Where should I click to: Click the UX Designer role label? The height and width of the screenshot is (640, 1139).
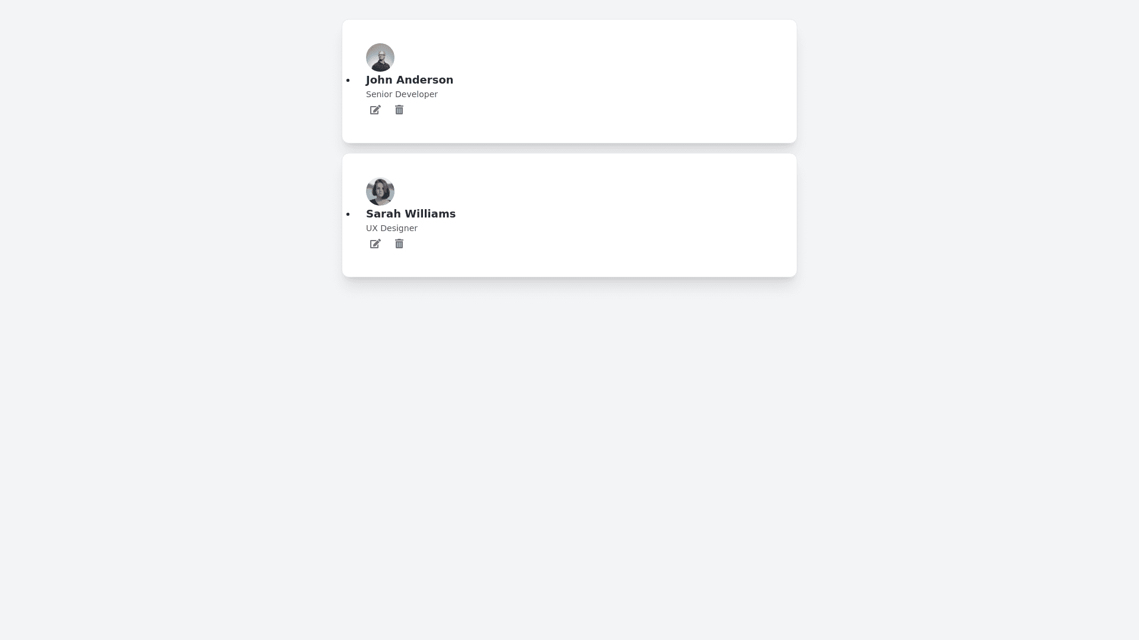(392, 228)
